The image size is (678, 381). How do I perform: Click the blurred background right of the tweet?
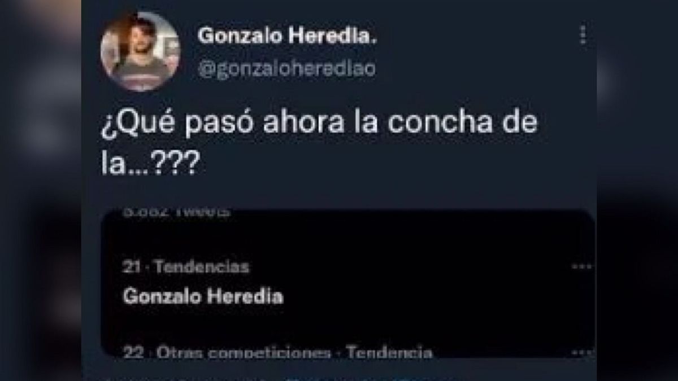click(637, 190)
